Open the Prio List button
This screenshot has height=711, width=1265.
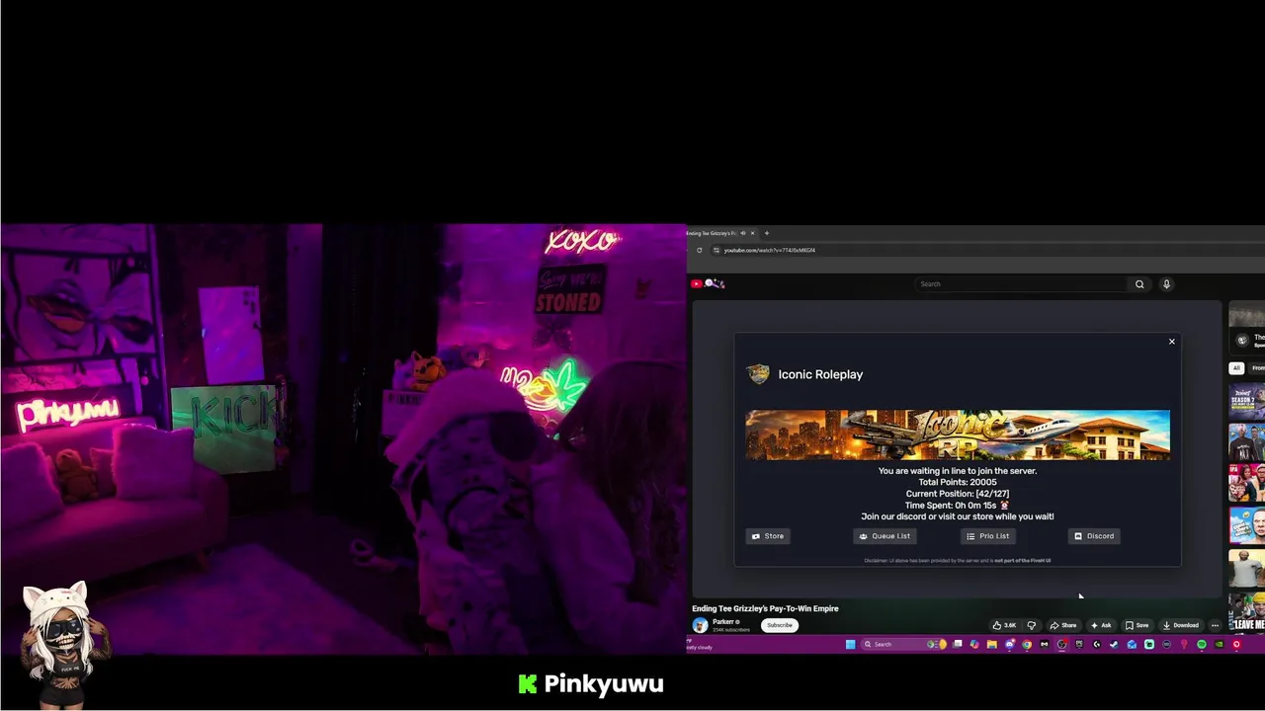click(987, 536)
